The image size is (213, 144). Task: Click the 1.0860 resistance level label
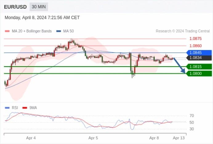coord(195,46)
